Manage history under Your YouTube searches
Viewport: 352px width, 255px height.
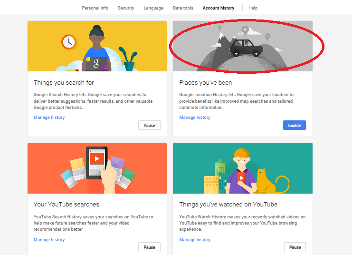click(49, 240)
